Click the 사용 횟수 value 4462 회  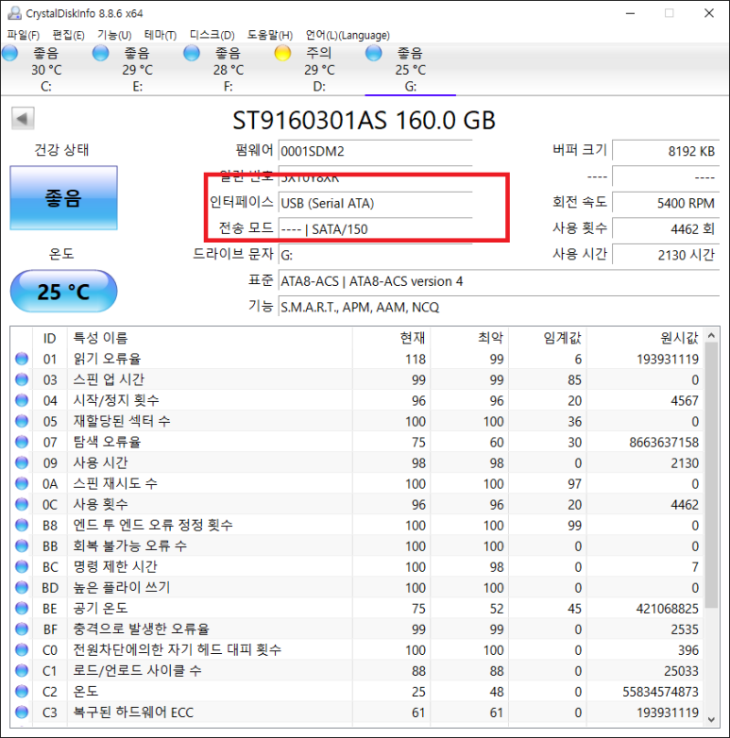click(666, 229)
